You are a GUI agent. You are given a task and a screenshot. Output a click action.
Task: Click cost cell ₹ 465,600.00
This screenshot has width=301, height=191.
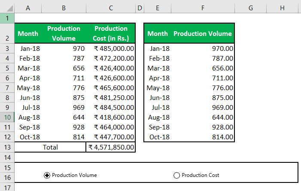click(x=111, y=88)
